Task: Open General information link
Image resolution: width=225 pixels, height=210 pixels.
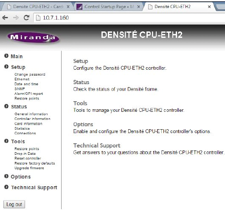Action: pos(31,114)
